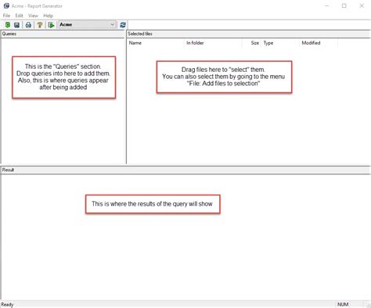Open Help via the question mark icon

40,25
